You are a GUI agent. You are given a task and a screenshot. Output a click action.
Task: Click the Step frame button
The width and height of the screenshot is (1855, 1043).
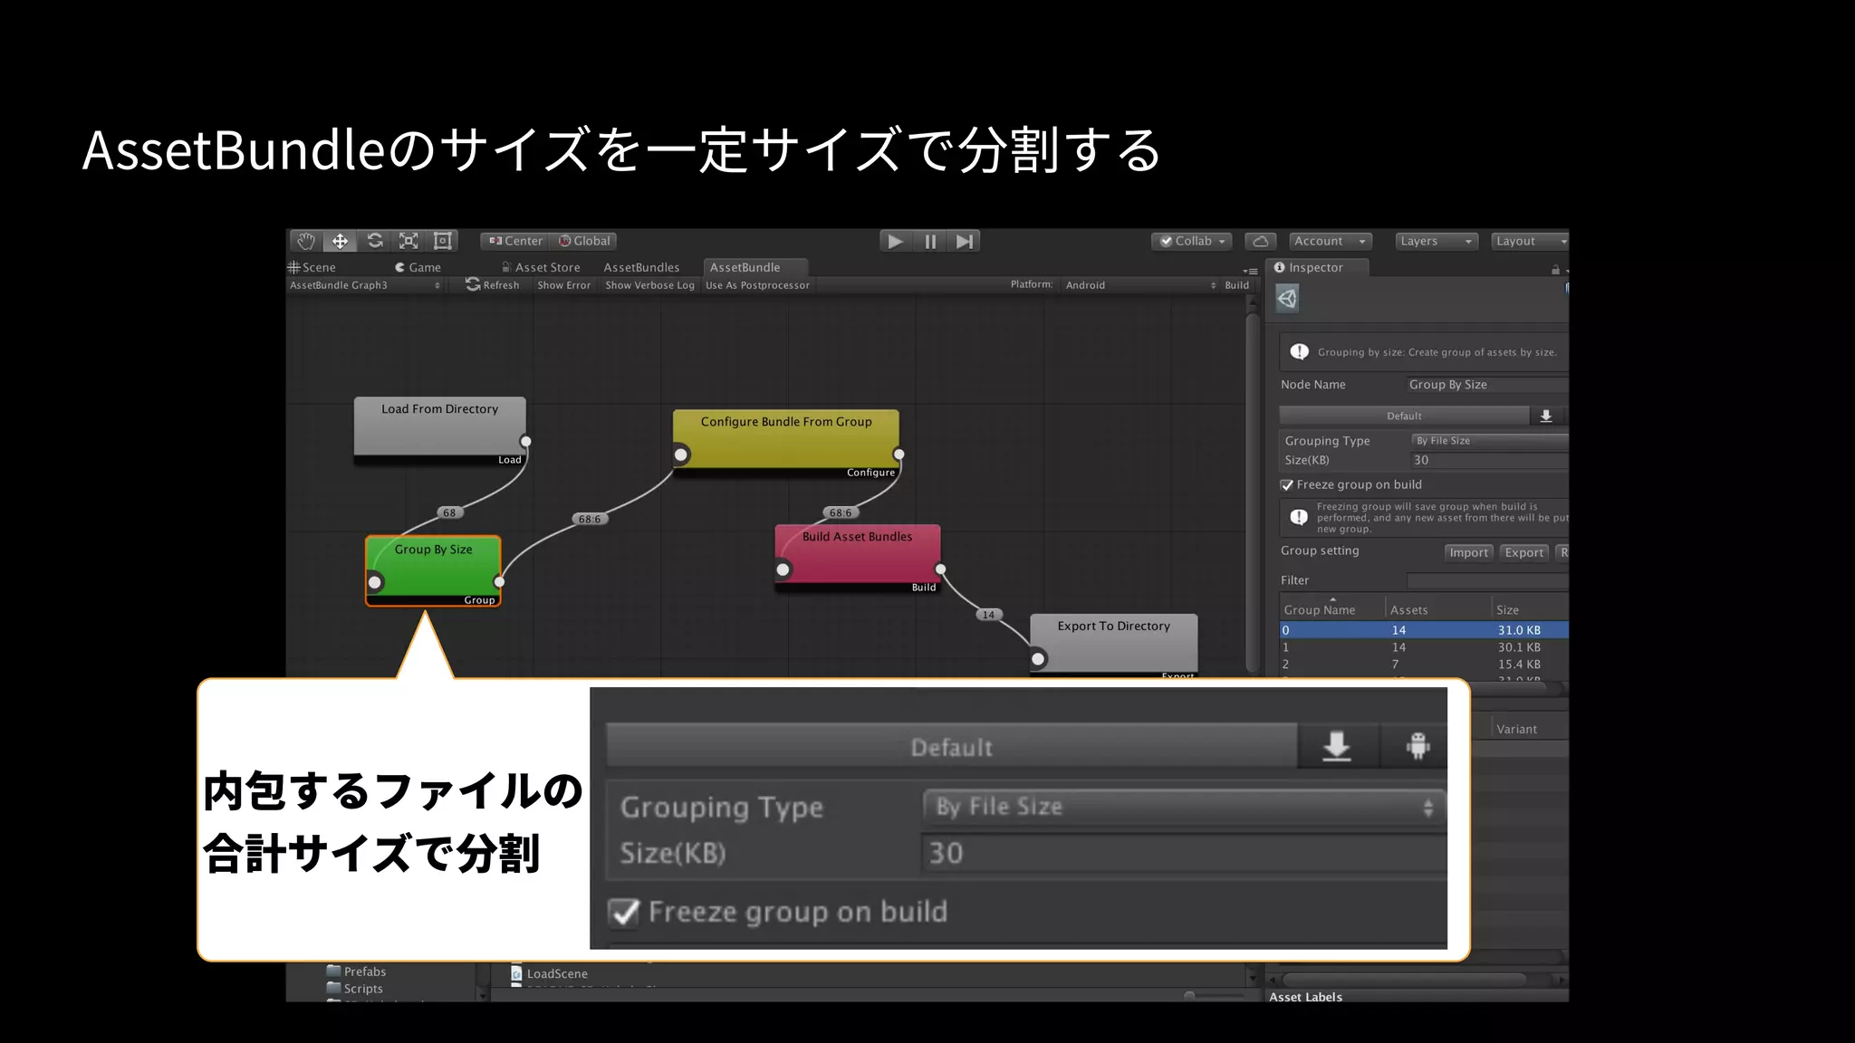point(965,242)
